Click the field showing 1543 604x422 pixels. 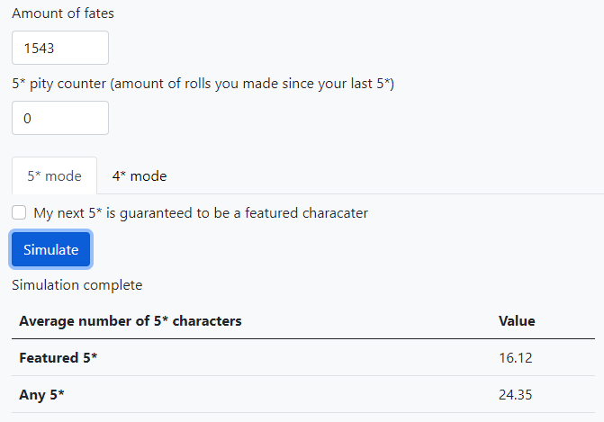click(60, 48)
